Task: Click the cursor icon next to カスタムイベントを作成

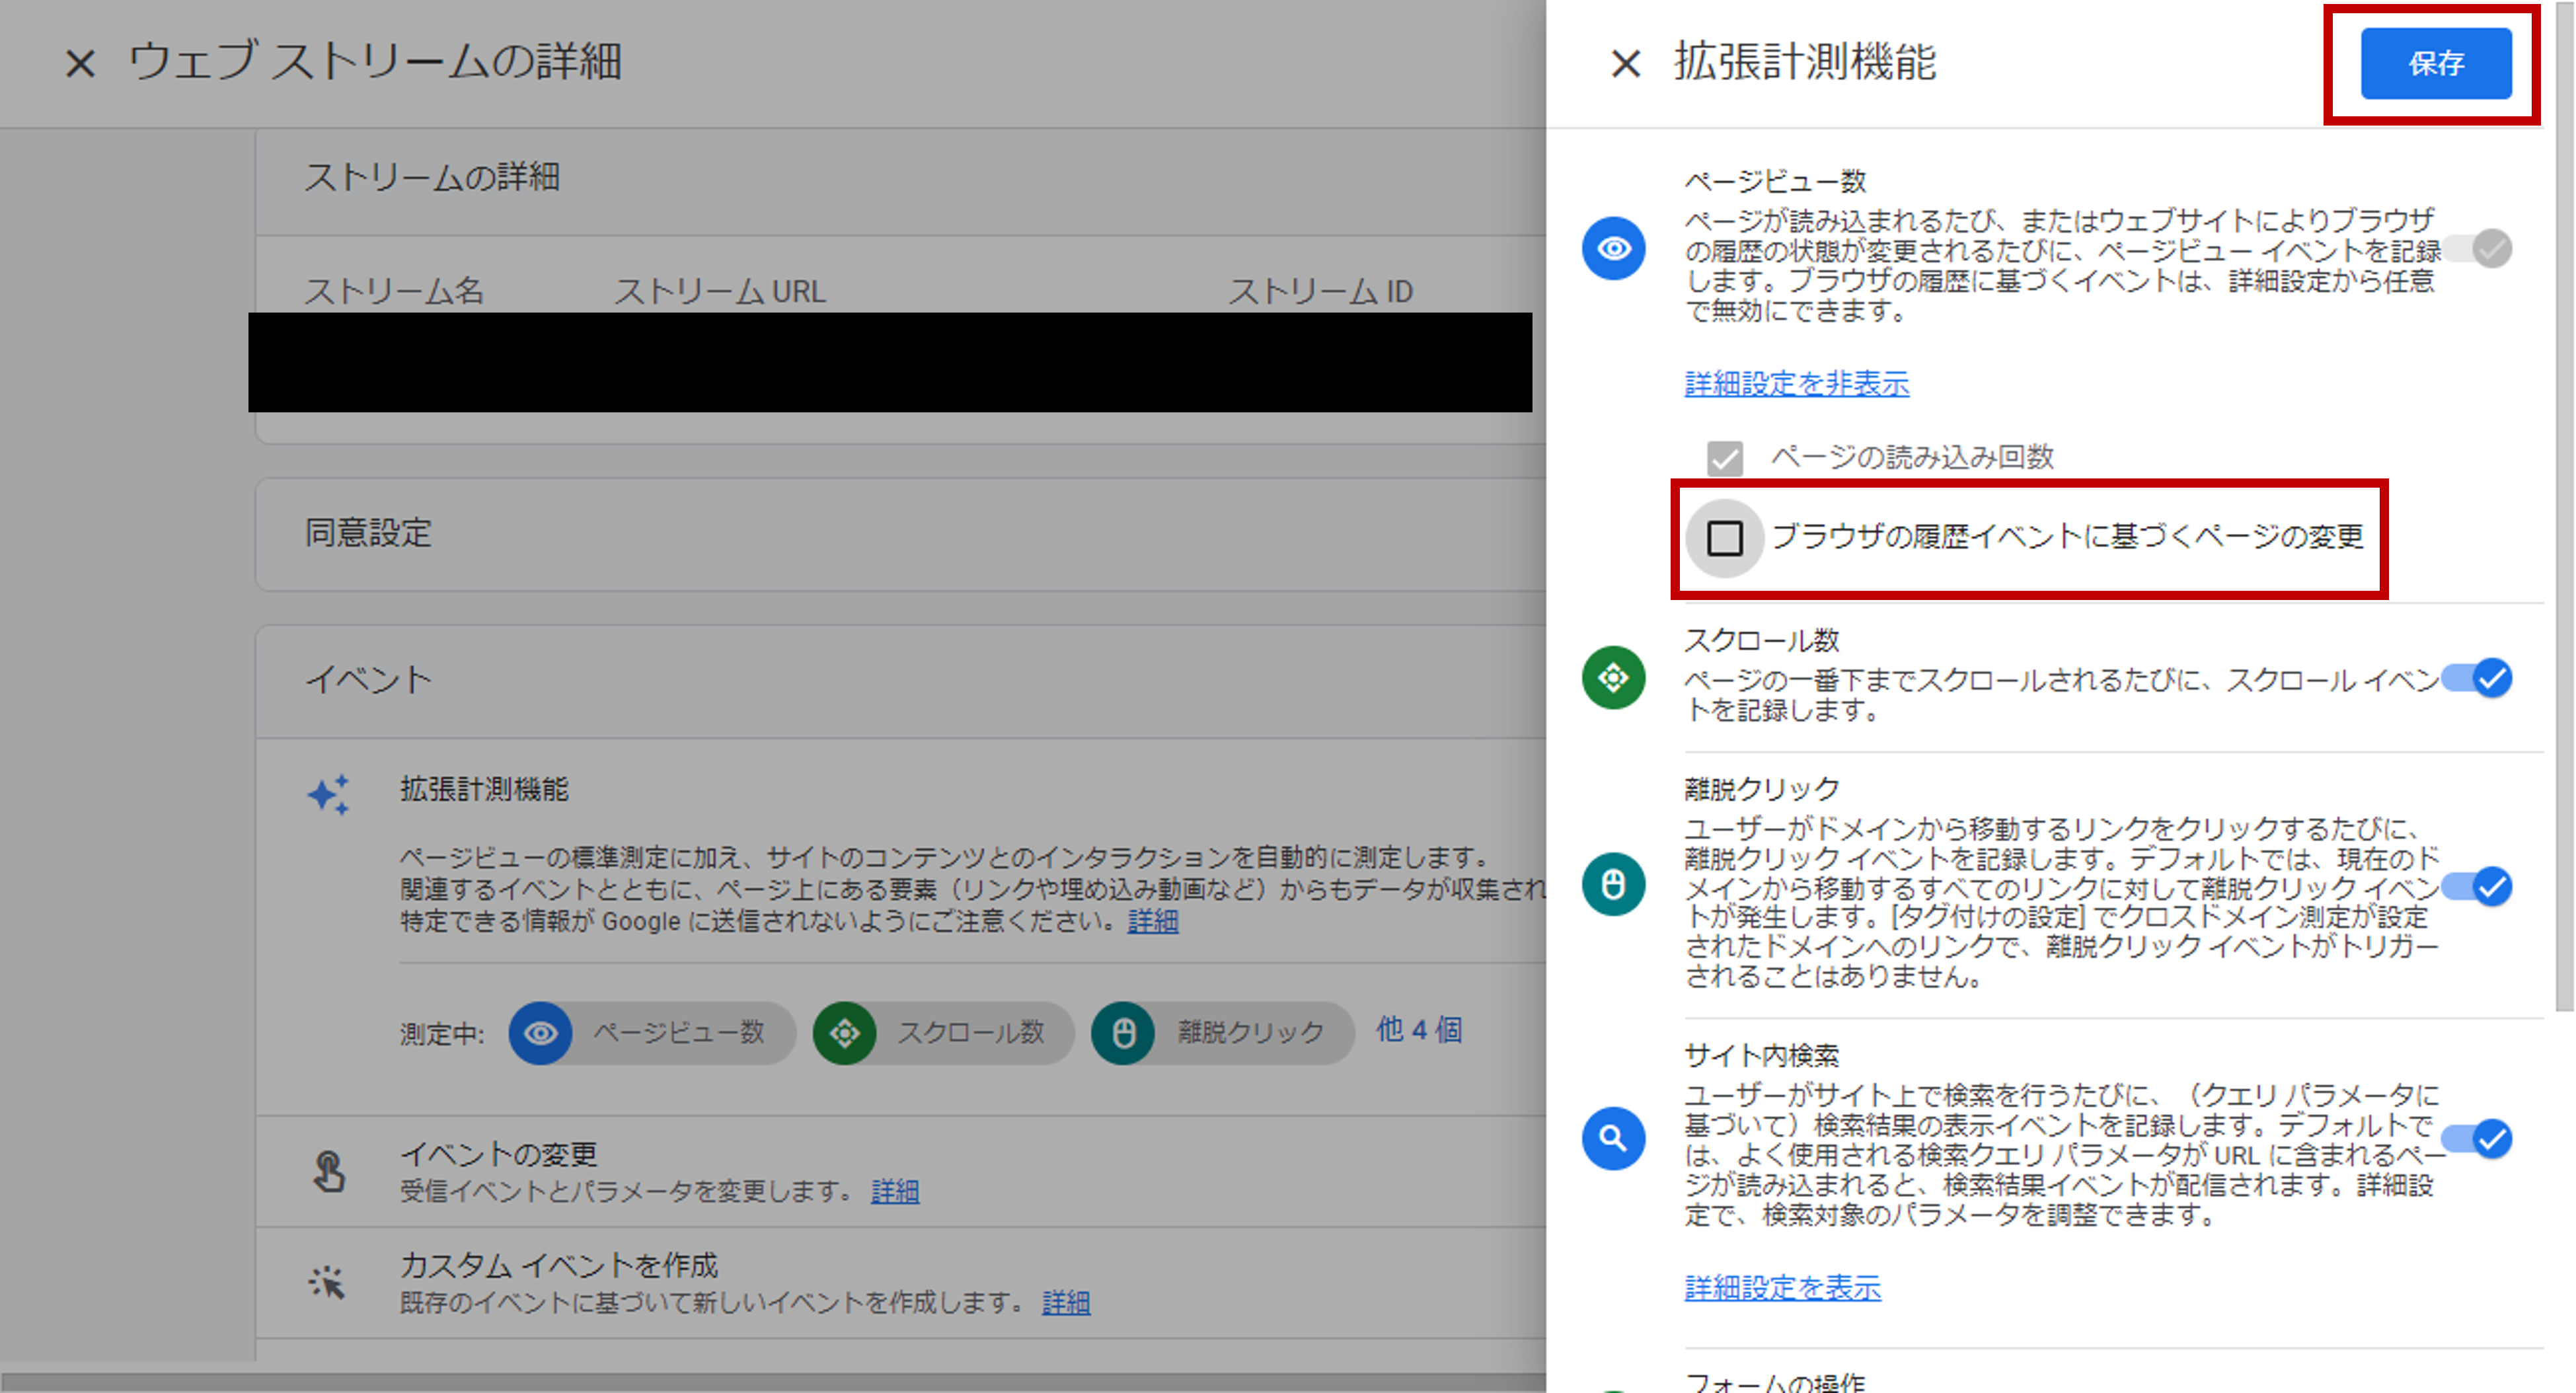Action: pos(327,1282)
